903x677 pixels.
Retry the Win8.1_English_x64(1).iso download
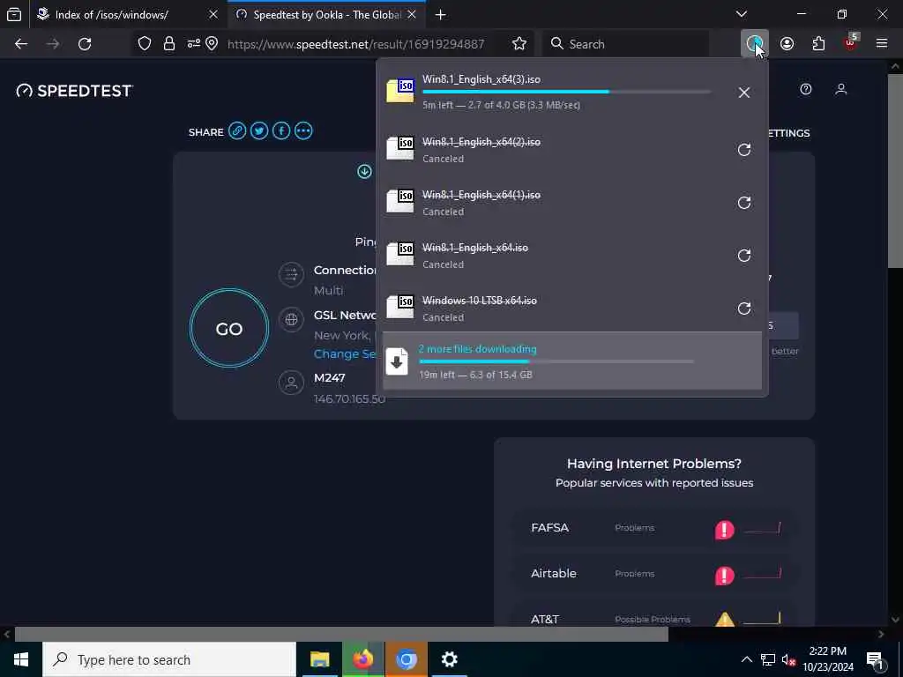[744, 204]
